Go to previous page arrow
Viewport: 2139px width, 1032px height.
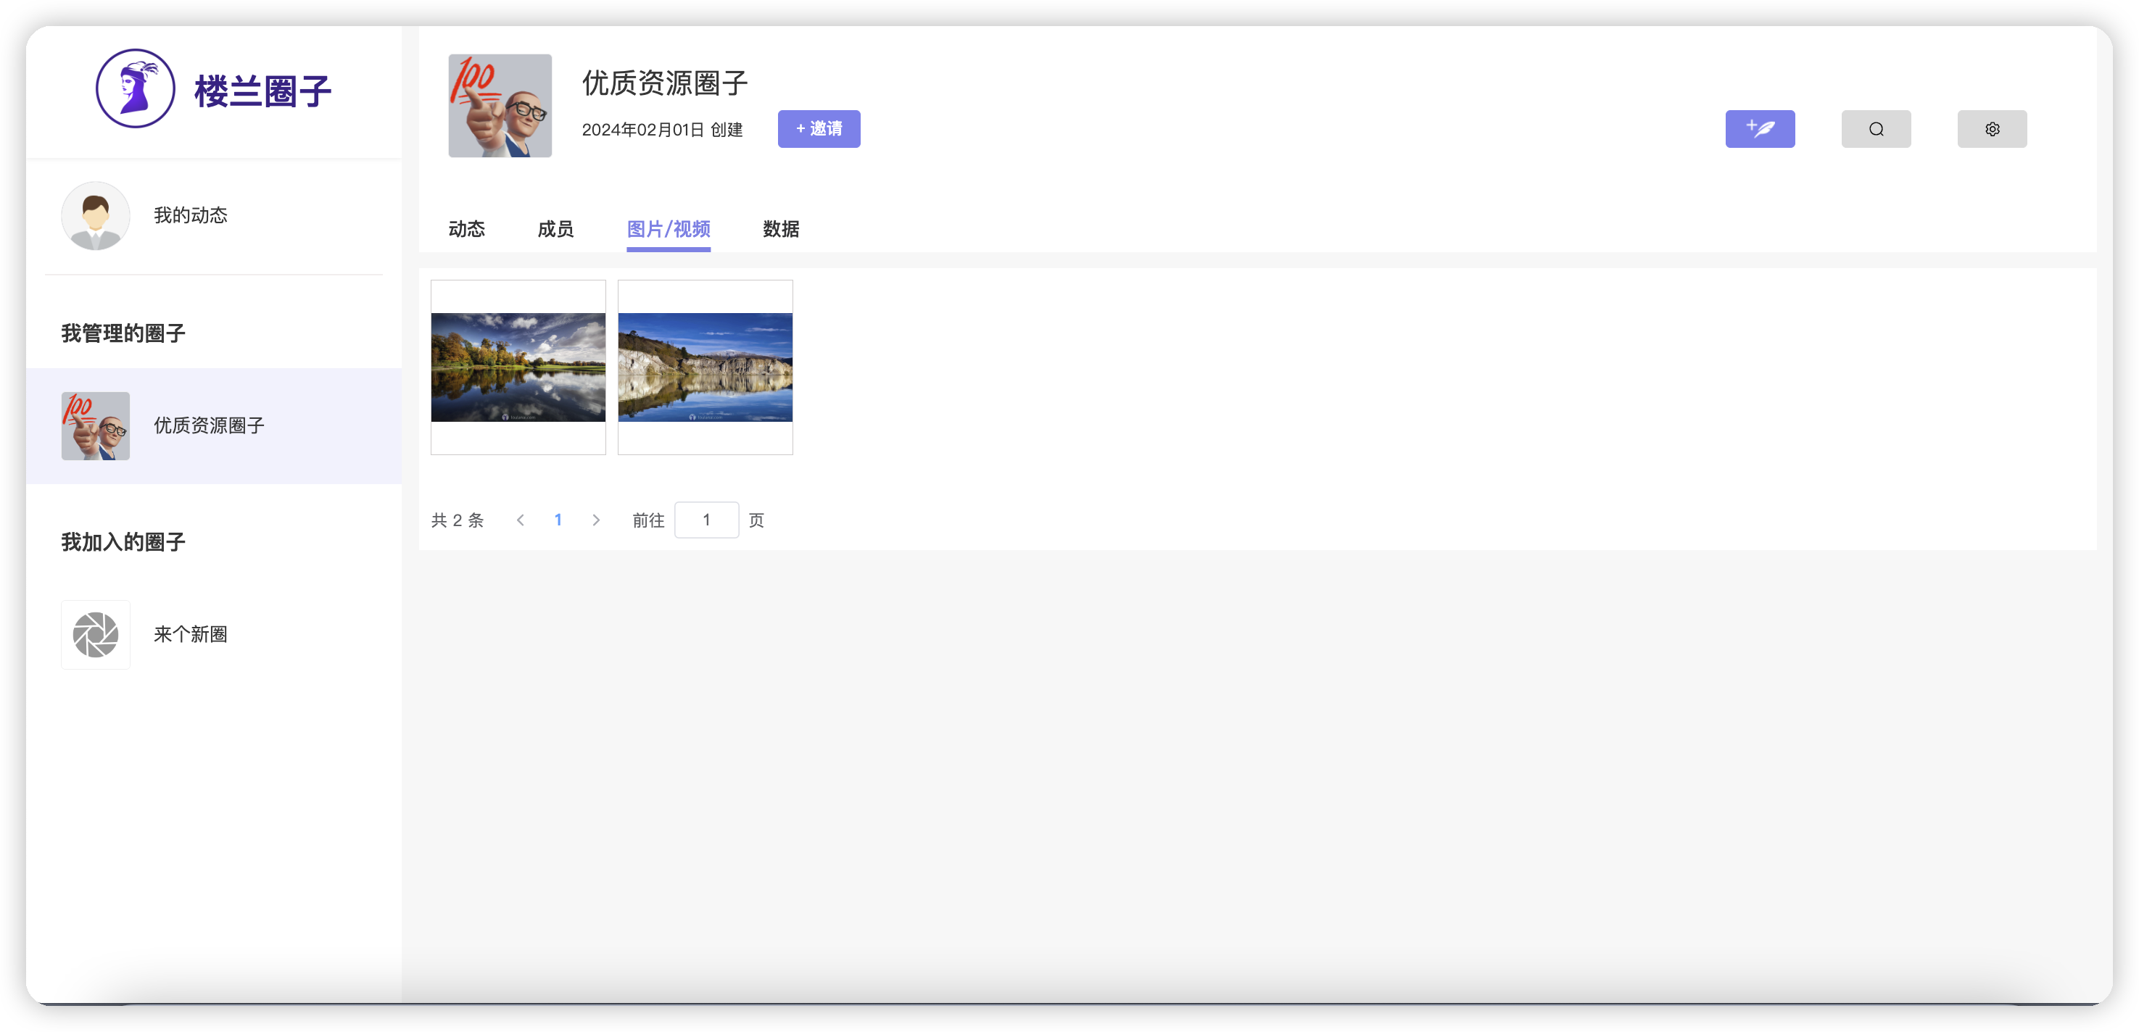pos(521,520)
